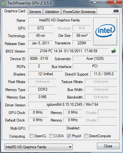The width and height of the screenshot is (123, 153).
Task: Click the BIOS save chip icon
Action: pos(114,51)
